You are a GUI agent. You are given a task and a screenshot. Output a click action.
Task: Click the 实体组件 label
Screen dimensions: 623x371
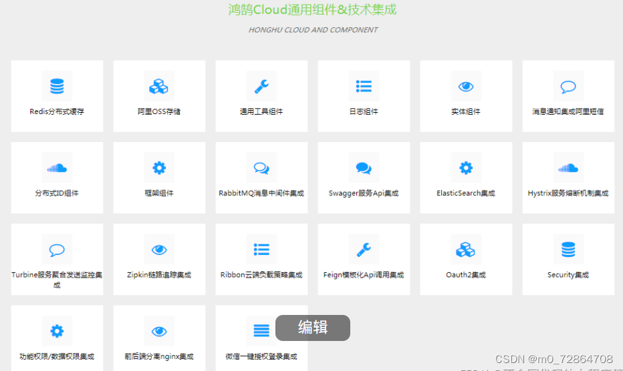466,111
